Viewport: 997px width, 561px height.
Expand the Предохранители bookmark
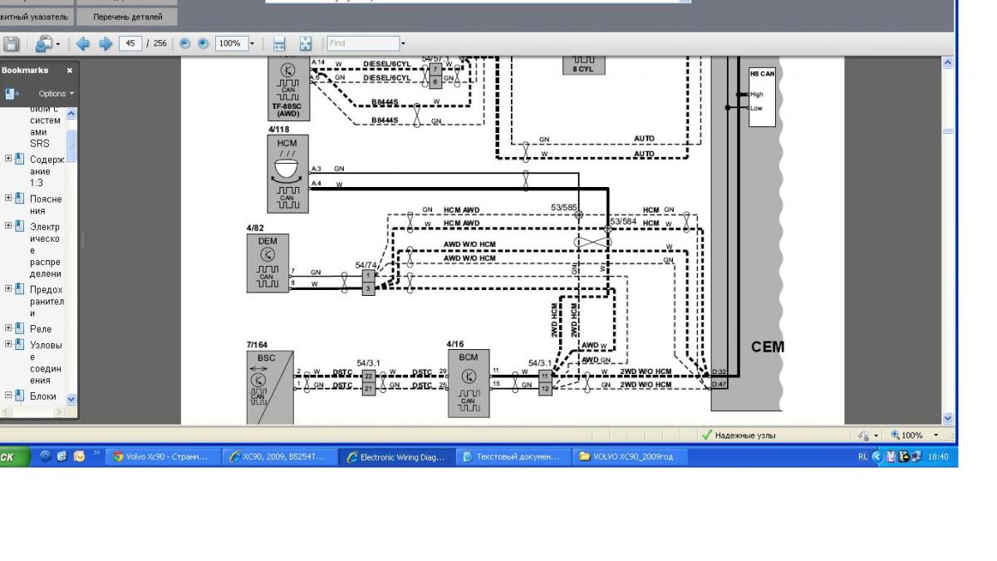click(8, 288)
